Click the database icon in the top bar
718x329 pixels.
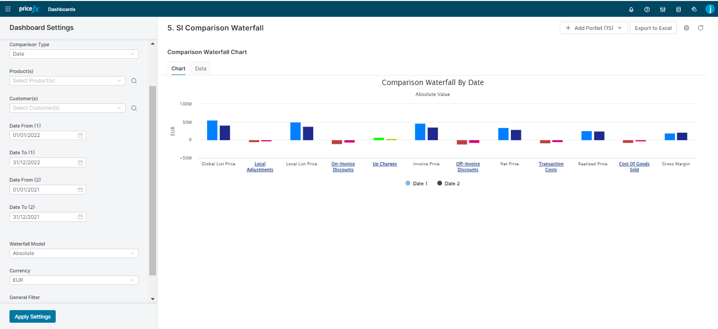[679, 9]
